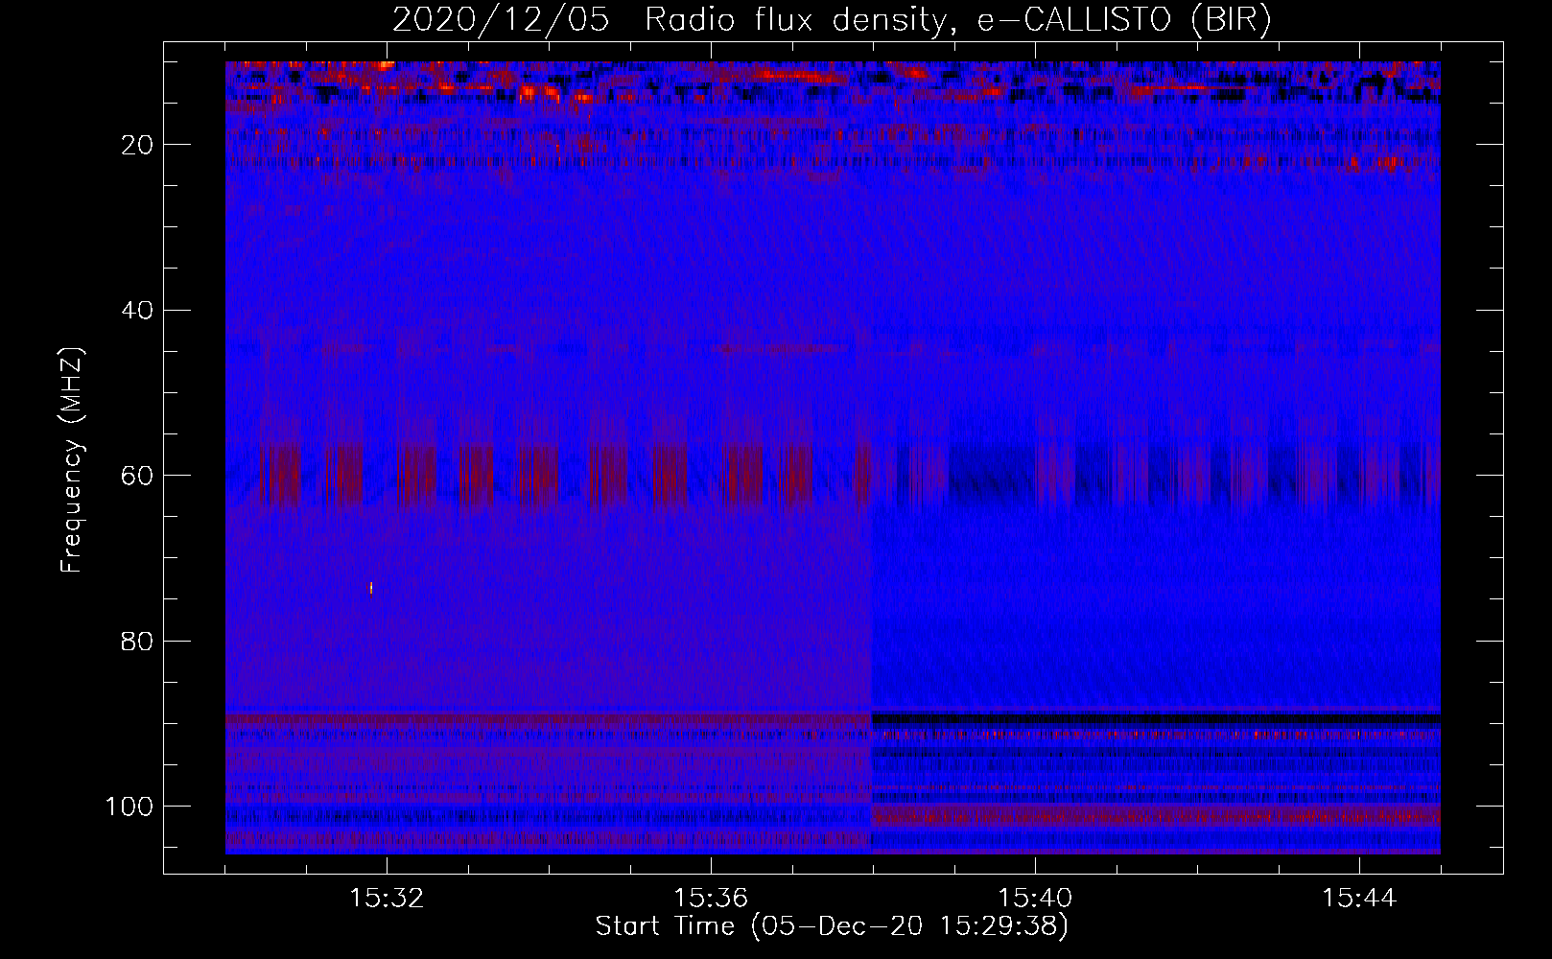Click the frequency tick label '100'
The image size is (1552, 959).
(x=129, y=807)
